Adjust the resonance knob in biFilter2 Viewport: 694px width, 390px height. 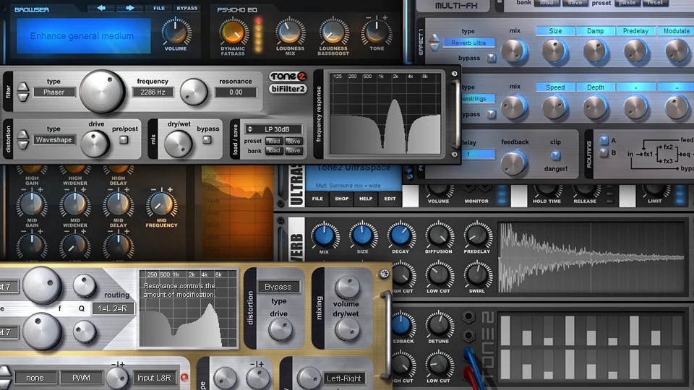point(194,92)
